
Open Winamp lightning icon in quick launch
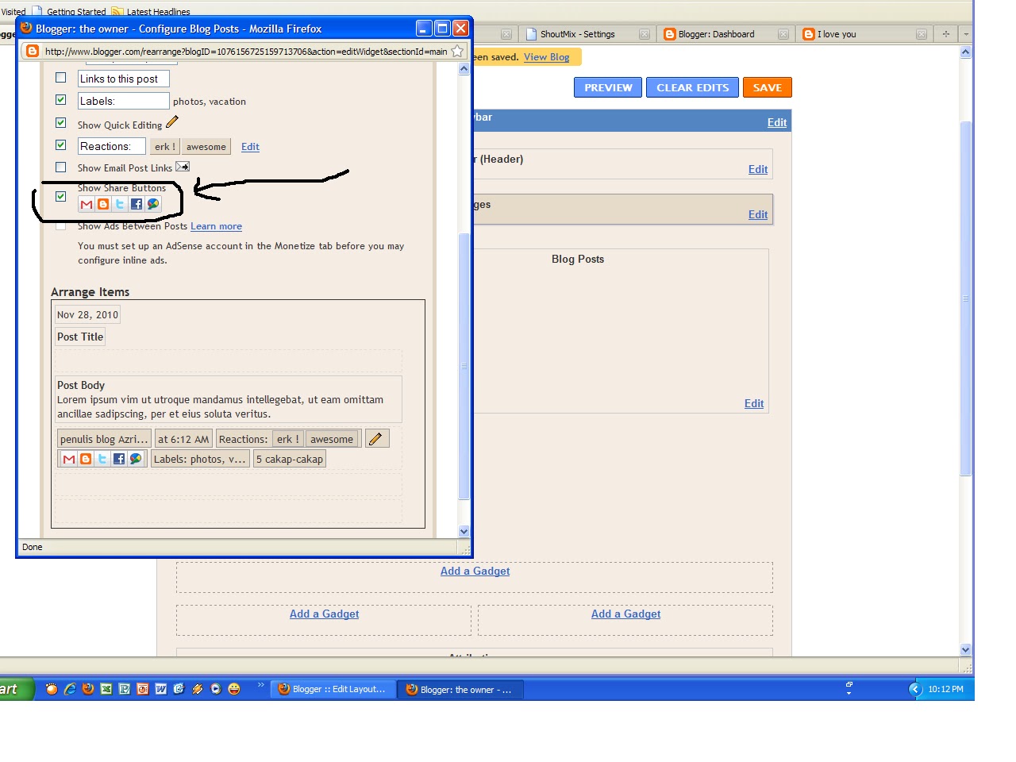pyautogui.click(x=198, y=689)
